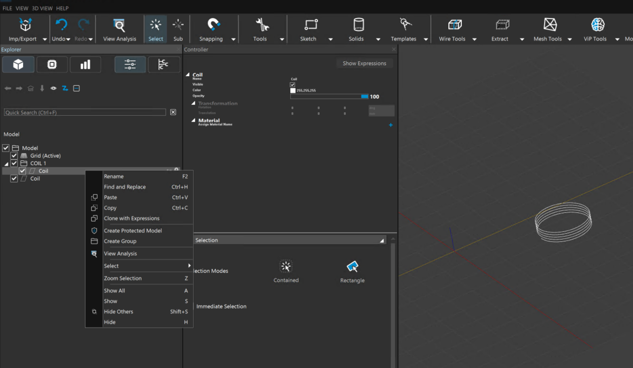Click the Snapping magnet icon
Screen dimensions: 633x368
click(214, 25)
